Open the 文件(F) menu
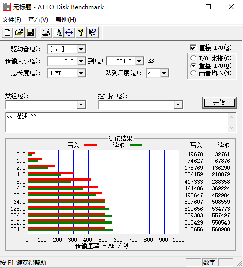The height and width of the screenshot is (268, 243). coord(12,20)
